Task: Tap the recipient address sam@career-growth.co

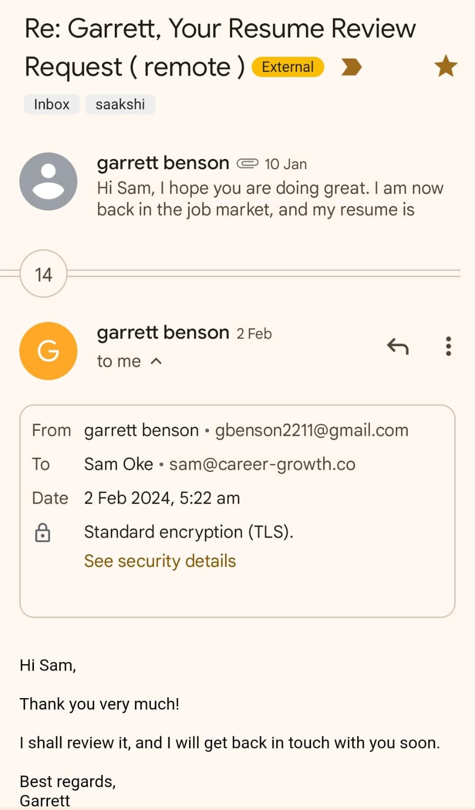Action: (x=262, y=464)
